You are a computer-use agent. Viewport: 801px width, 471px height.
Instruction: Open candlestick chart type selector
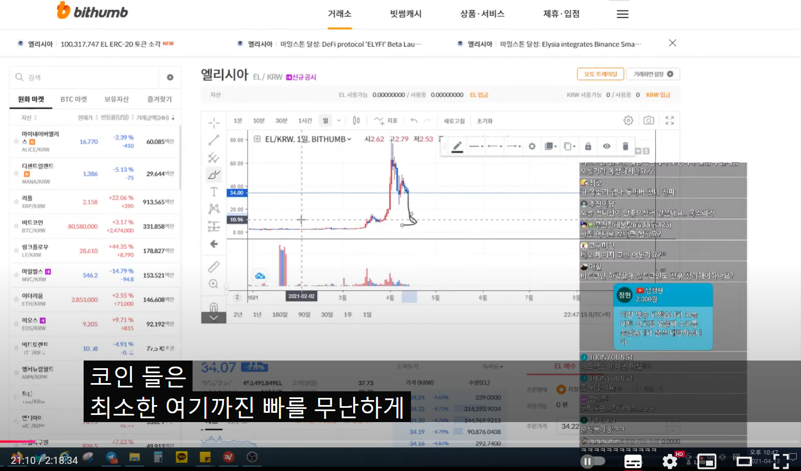pos(356,120)
